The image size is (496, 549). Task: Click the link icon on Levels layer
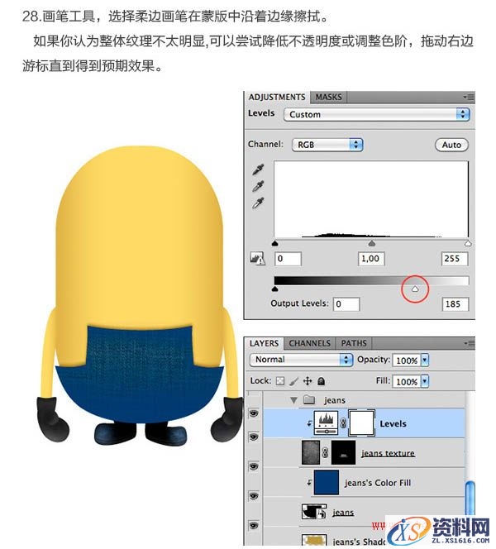click(x=343, y=423)
